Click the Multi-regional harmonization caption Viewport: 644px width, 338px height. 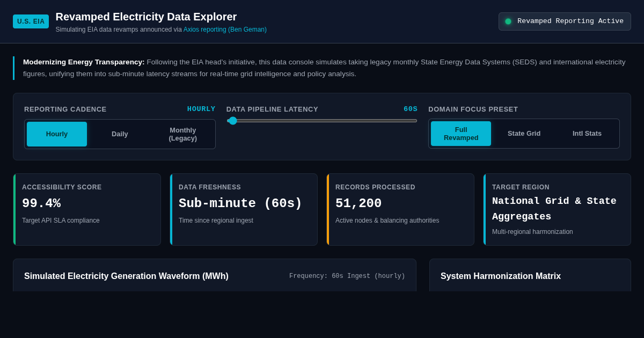click(x=532, y=232)
